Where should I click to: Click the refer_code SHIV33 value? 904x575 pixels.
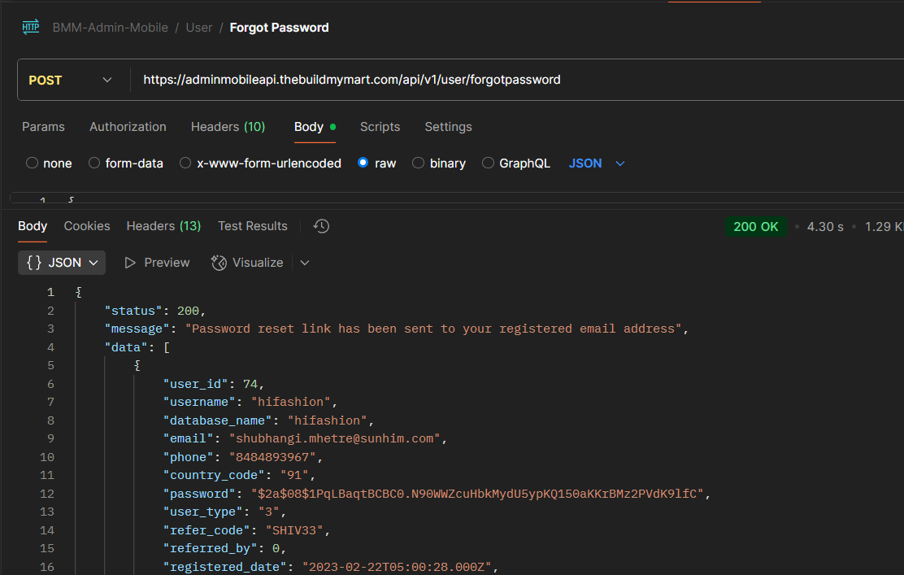click(294, 530)
